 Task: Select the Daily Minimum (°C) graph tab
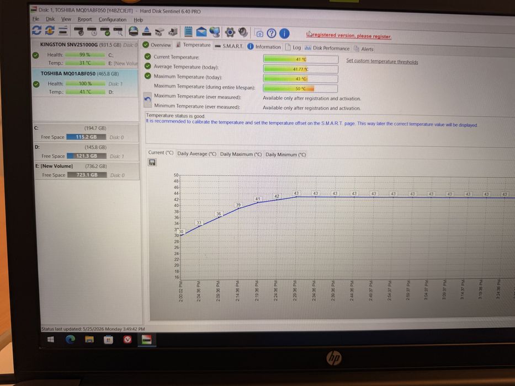coord(285,154)
